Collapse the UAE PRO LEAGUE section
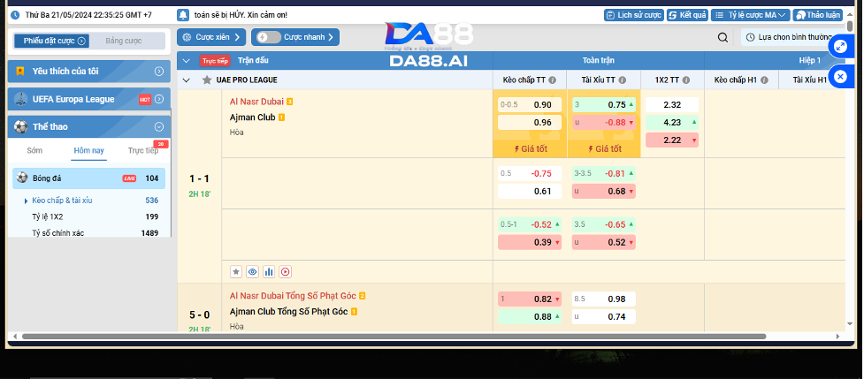The width and height of the screenshot is (864, 379). [x=187, y=80]
